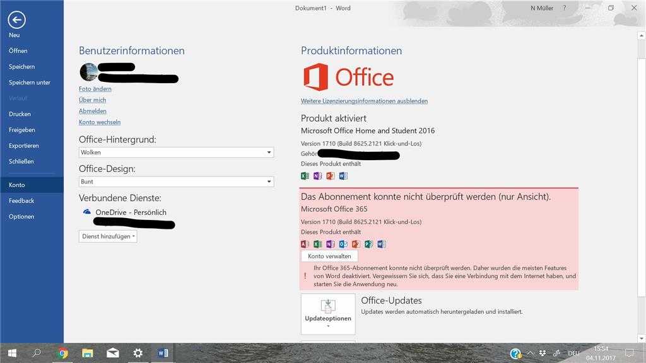646x363 pixels.
Task: Click the Word icon in Office 365 section
Action: 382,244
